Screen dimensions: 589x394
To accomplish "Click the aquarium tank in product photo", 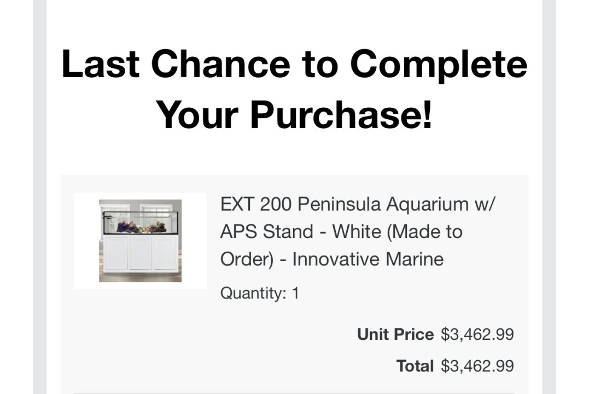I will coord(140,223).
